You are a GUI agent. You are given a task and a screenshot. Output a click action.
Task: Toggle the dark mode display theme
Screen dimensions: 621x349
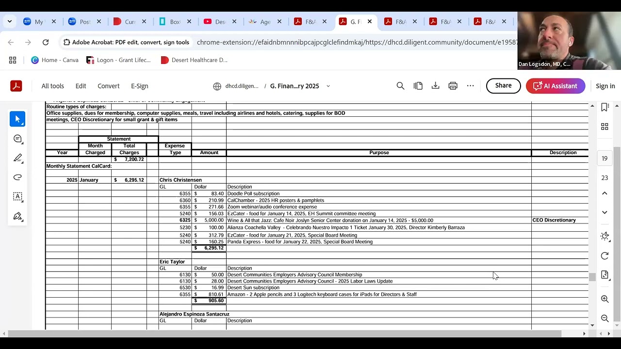[605, 237]
